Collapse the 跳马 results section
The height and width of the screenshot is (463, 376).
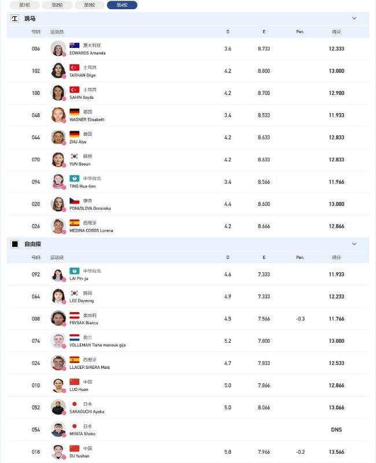point(354,18)
